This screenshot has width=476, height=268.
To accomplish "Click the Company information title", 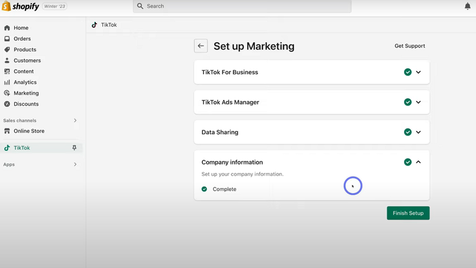I will 232,162.
